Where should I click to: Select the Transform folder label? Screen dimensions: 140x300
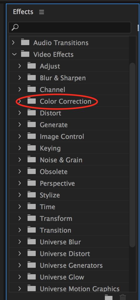coord(56,219)
